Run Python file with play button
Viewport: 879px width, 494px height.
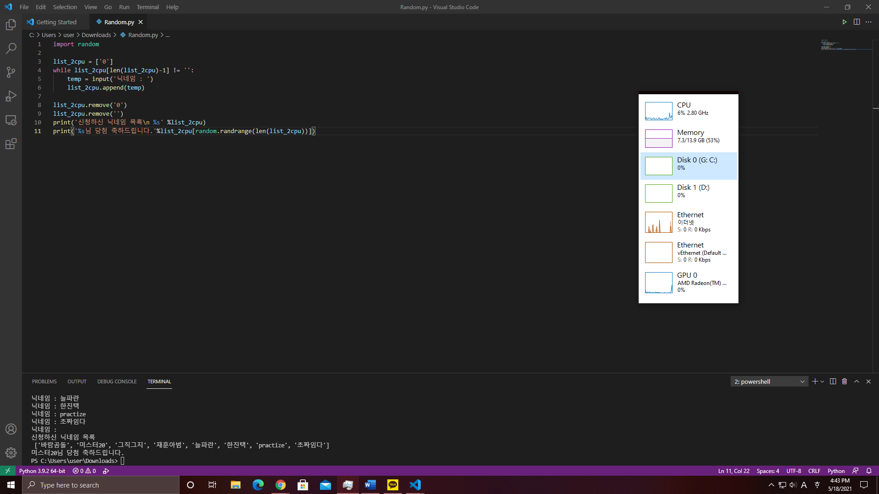click(845, 22)
